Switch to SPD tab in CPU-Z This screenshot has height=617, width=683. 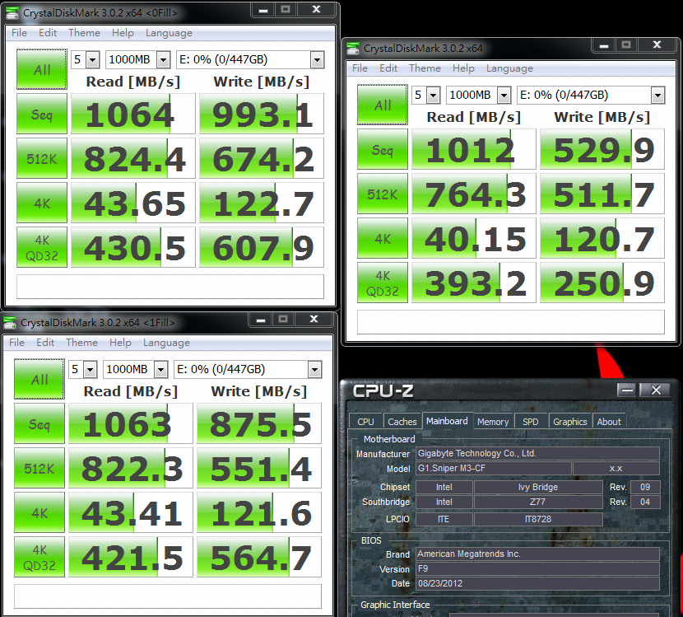530,421
